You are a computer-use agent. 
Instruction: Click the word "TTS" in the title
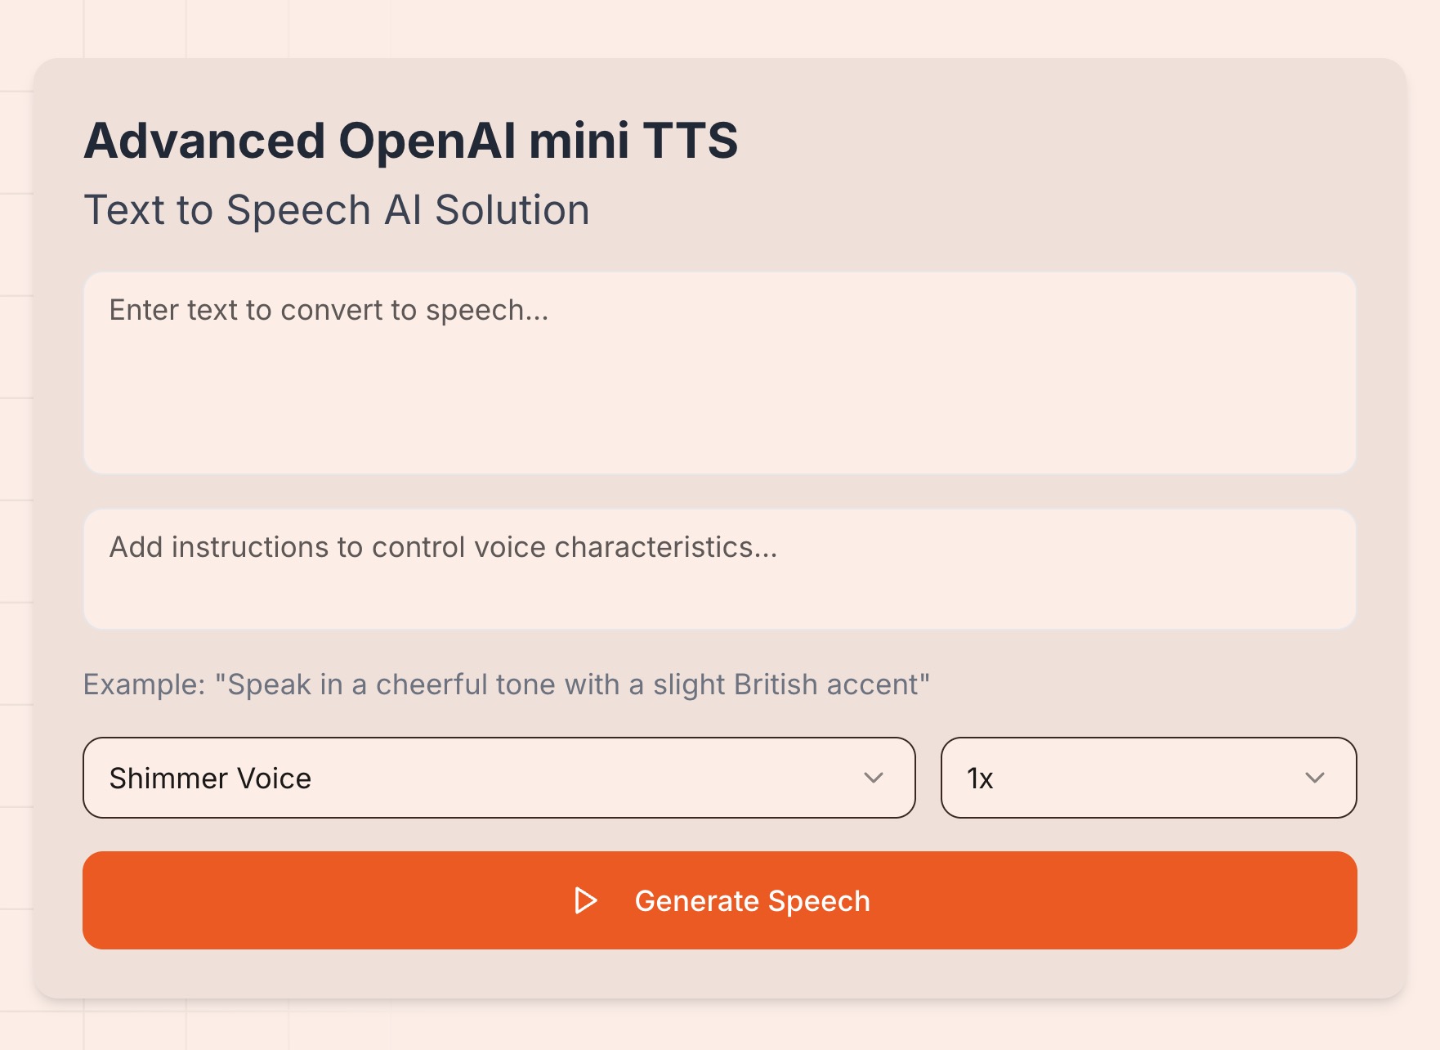(690, 141)
